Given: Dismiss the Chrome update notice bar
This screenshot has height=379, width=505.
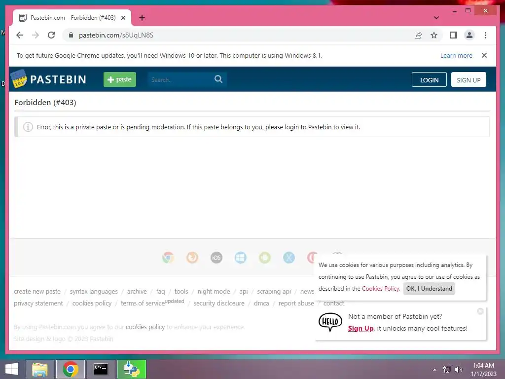Looking at the screenshot, I should pyautogui.click(x=484, y=55).
